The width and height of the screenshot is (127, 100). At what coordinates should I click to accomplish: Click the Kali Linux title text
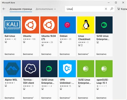[x=10, y=36]
